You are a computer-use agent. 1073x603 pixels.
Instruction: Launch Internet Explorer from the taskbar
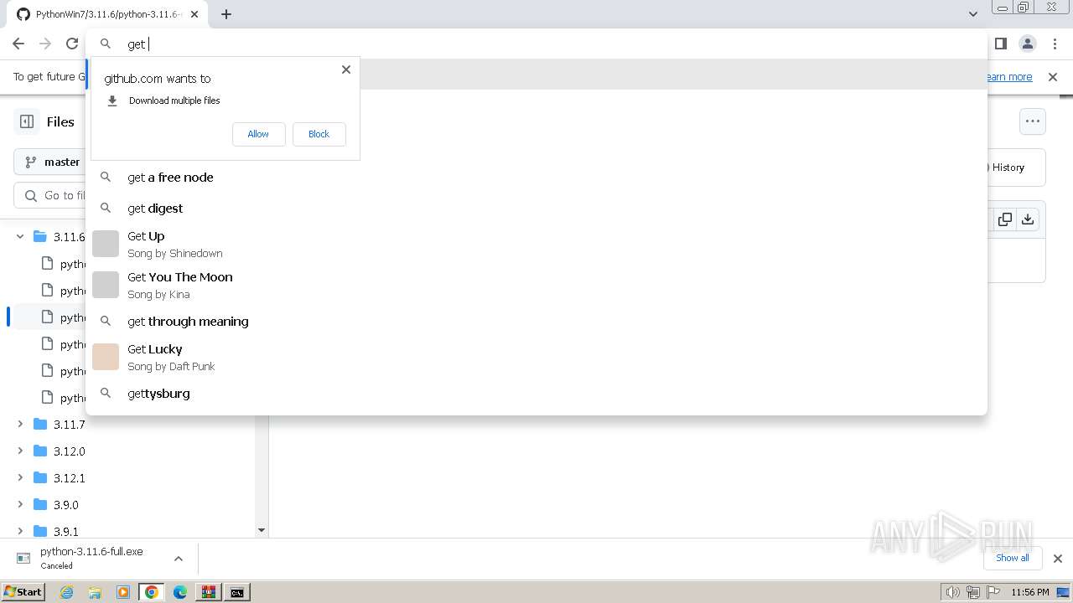(x=67, y=592)
